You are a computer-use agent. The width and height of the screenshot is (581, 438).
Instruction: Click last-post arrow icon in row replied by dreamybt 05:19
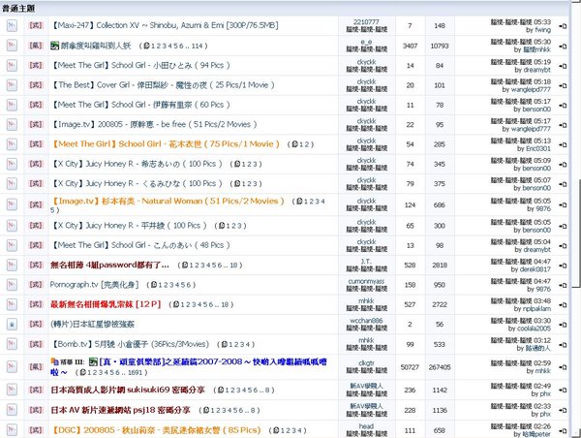[563, 66]
